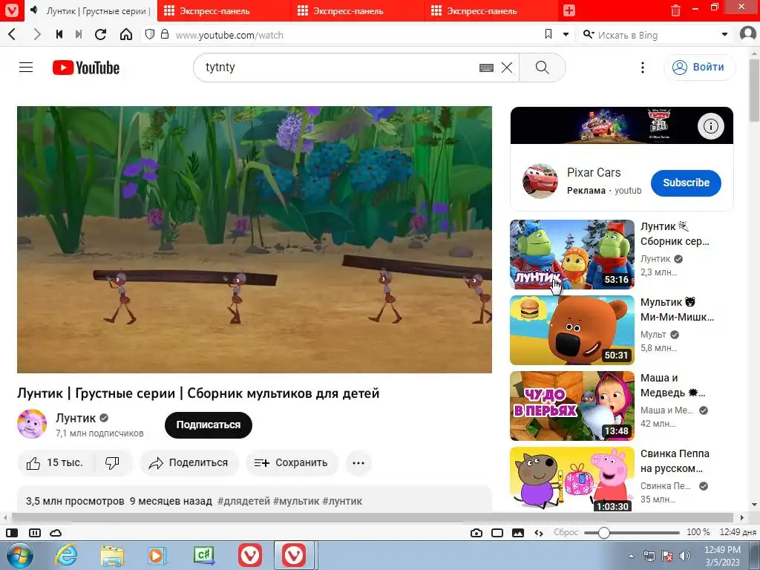Open the shield content blocker icon
This screenshot has height=570, width=760.
click(150, 34)
